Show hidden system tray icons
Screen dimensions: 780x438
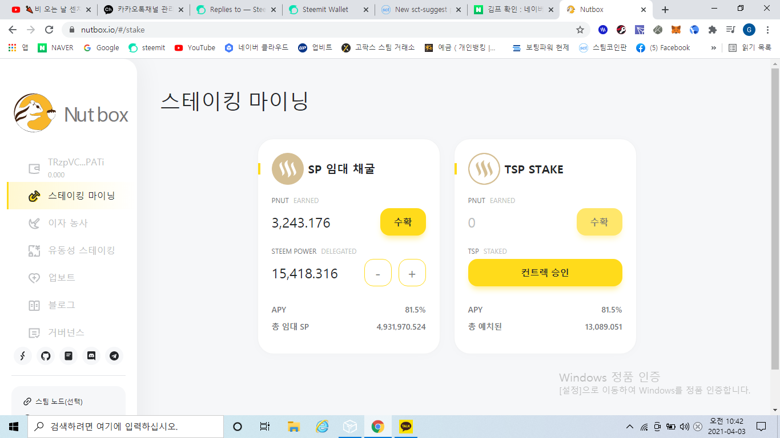630,427
